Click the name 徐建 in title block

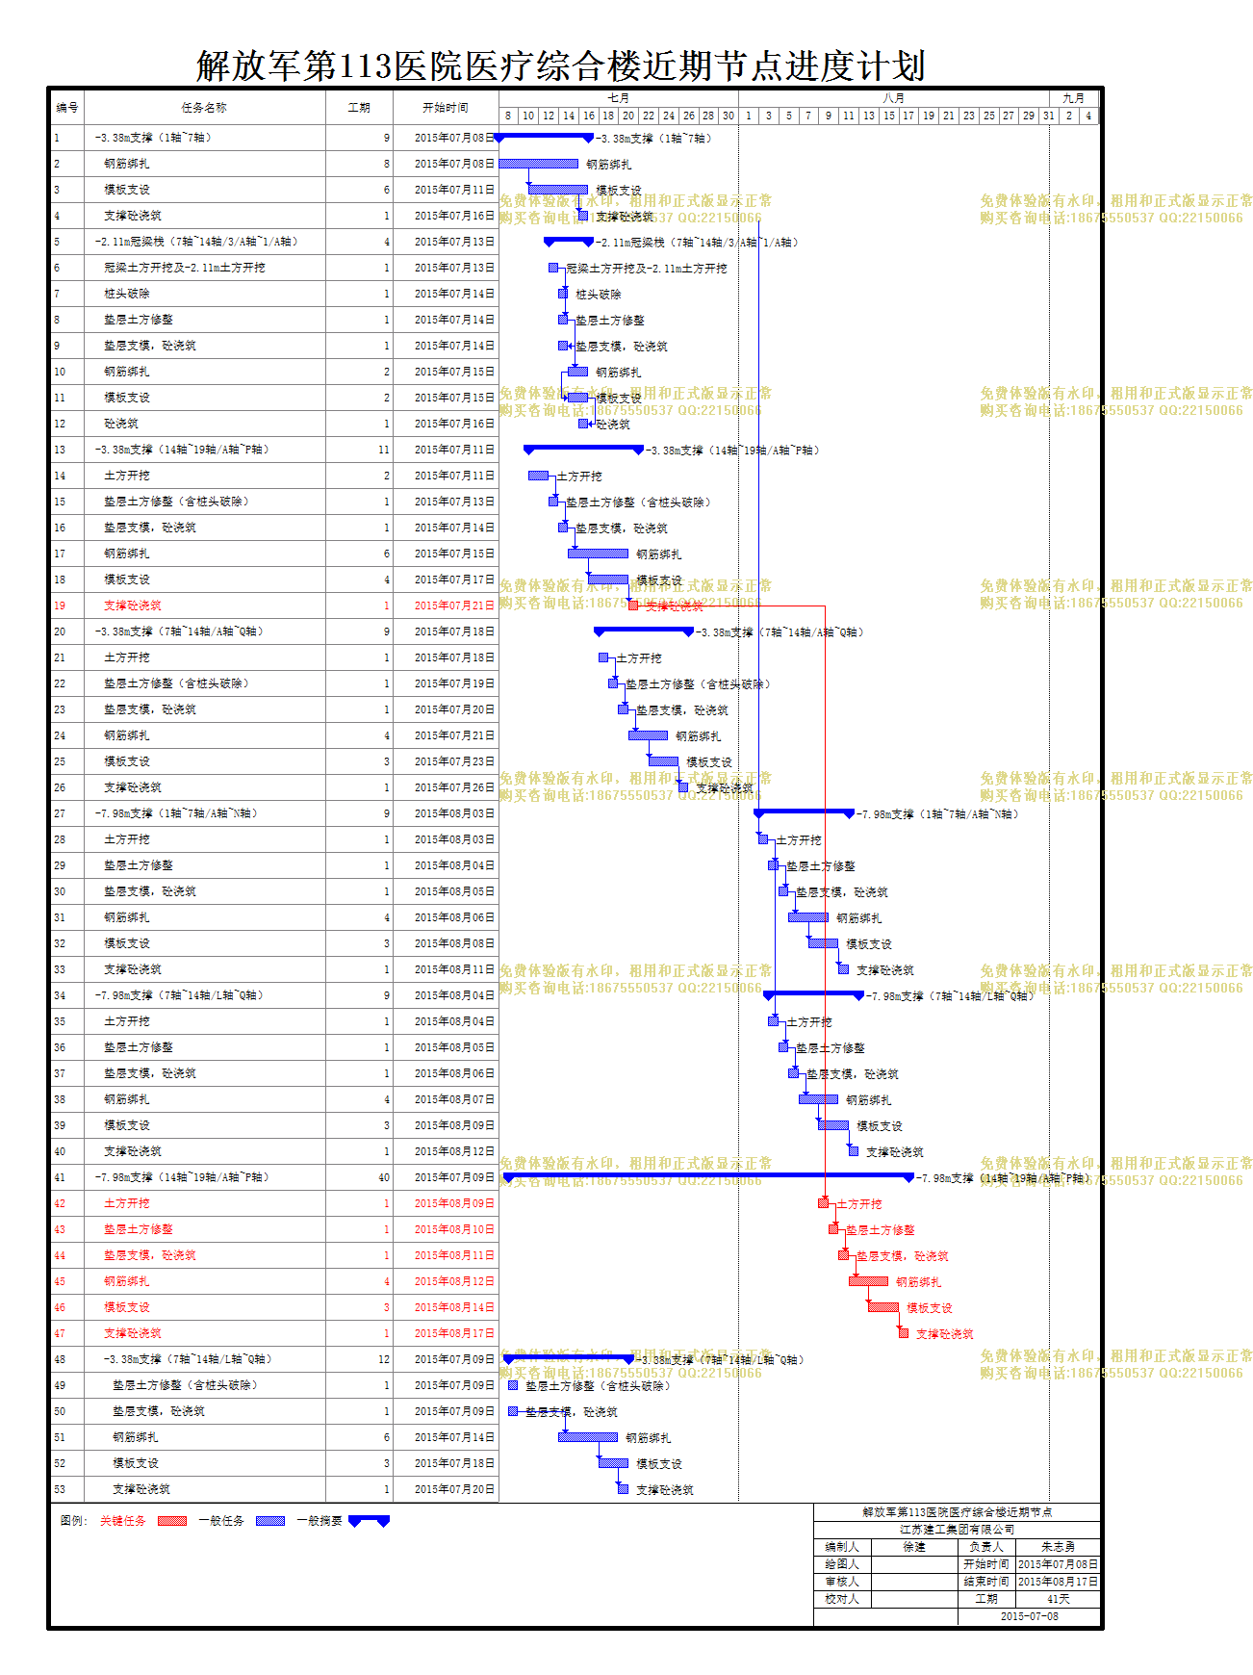coord(914,1547)
